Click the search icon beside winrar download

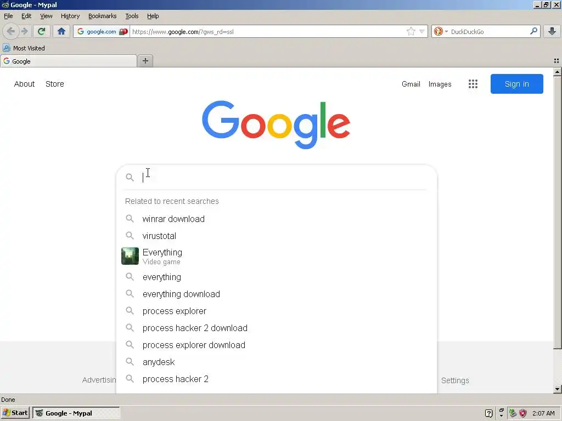(130, 218)
